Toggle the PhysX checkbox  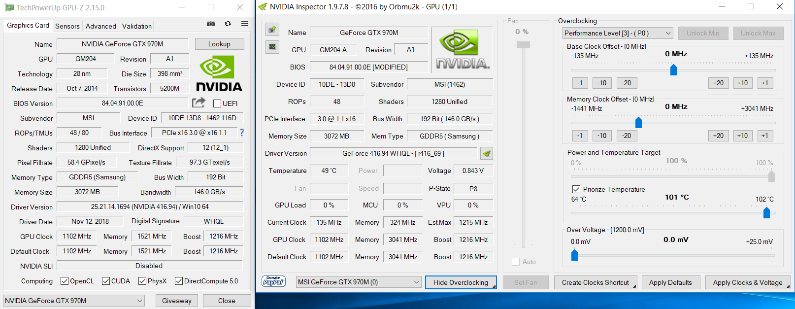pos(142,281)
